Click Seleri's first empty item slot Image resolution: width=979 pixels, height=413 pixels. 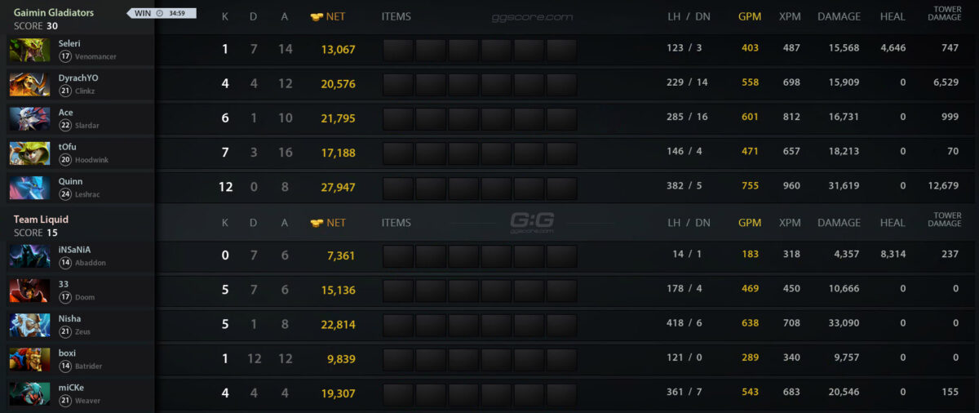pyautogui.click(x=398, y=50)
